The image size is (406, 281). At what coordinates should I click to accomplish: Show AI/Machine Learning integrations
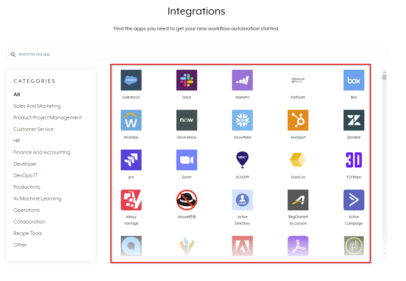pyautogui.click(x=37, y=199)
